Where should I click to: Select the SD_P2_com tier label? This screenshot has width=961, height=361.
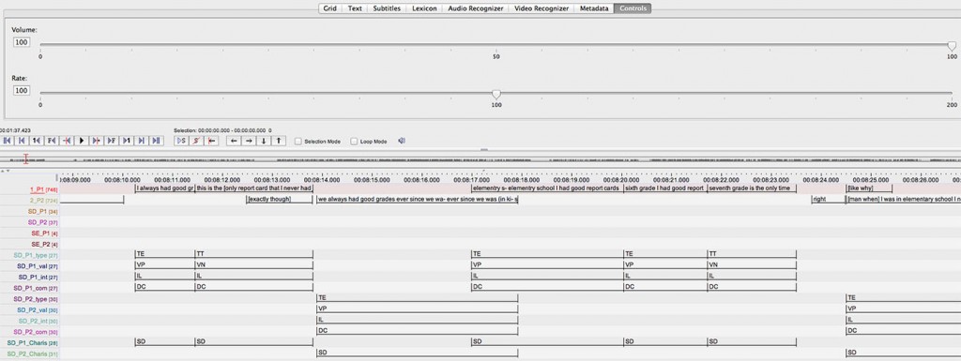pyautogui.click(x=37, y=332)
